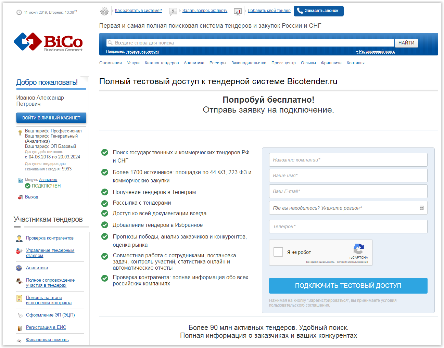
Task: Open the 'Оформление ЭП (ЭЦП)' link
Action: tap(50, 315)
